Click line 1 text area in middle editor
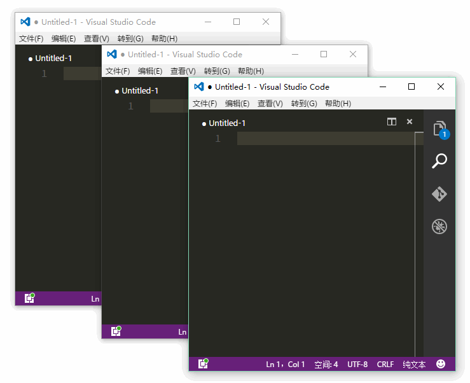The image size is (470, 383). tap(169, 106)
